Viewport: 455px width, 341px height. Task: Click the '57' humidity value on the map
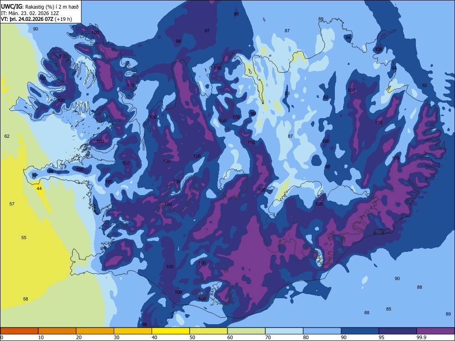coord(12,204)
